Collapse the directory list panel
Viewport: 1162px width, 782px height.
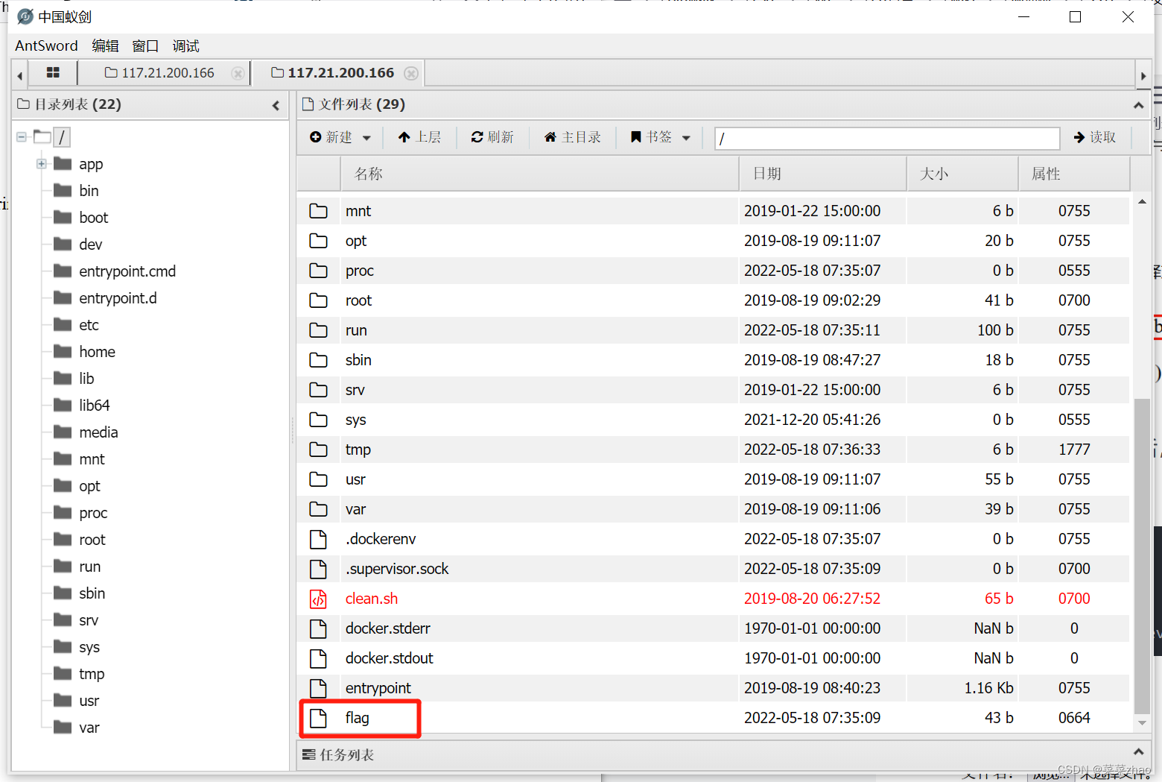point(276,105)
